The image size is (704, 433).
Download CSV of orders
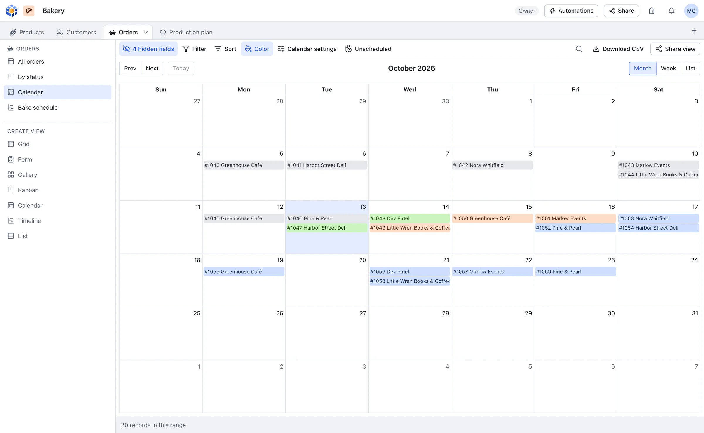(618, 49)
